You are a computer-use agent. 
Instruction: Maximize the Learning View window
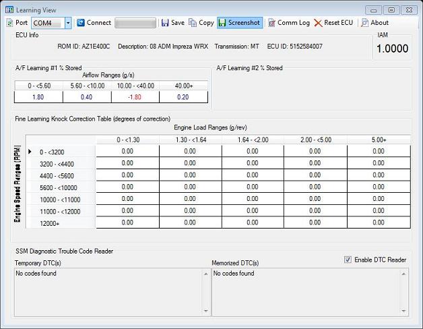pos(391,10)
